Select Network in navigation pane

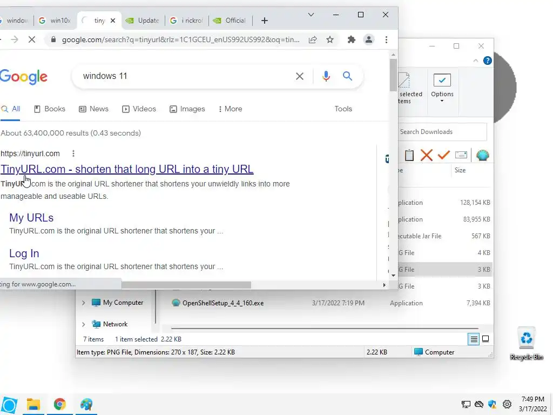pyautogui.click(x=110, y=324)
